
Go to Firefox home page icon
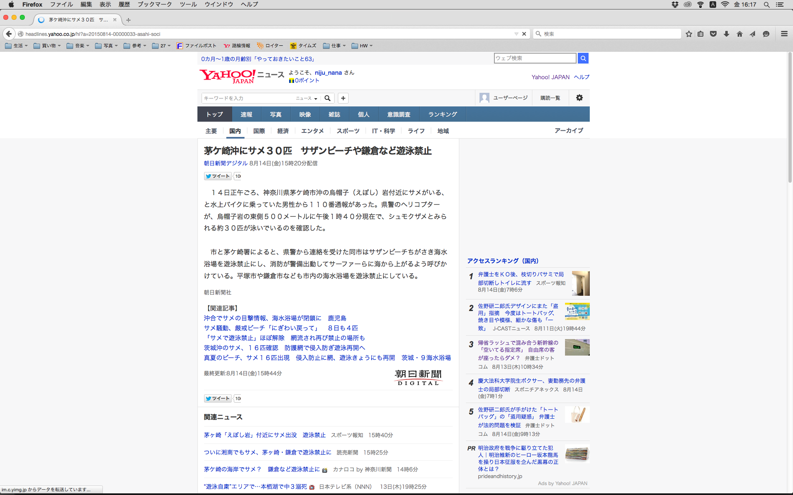pos(740,34)
